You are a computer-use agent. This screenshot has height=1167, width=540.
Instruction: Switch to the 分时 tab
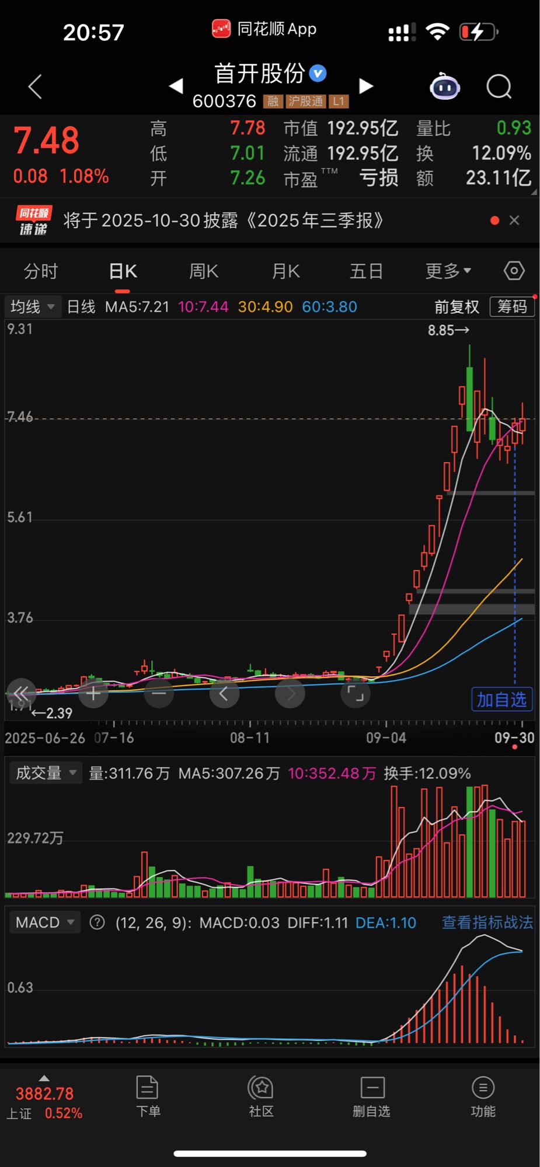point(41,271)
